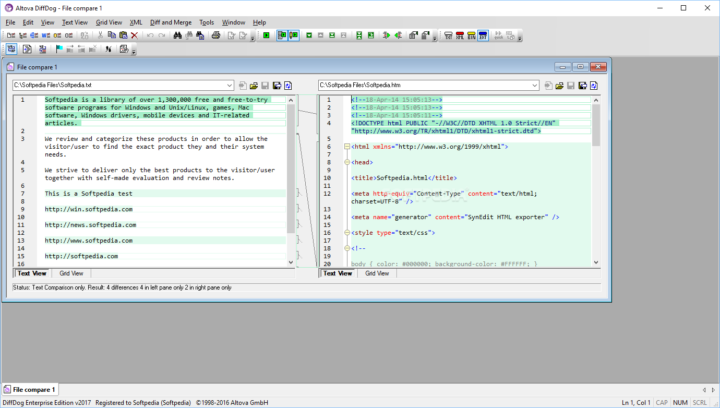Screen dimensions: 720x408
Task: Reload right pane file icon
Action: pos(594,86)
